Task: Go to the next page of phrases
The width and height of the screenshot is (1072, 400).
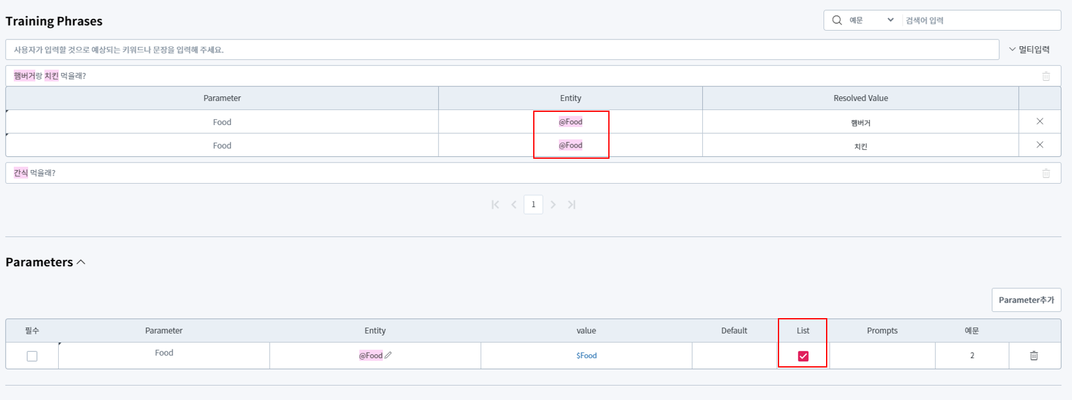Action: [553, 204]
